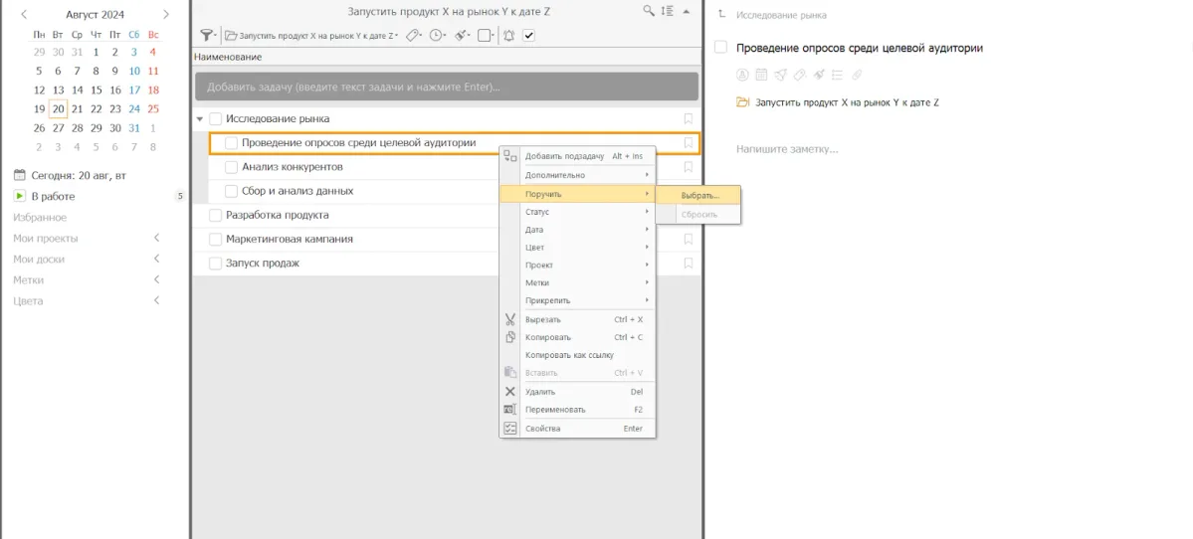This screenshot has height=539, width=1193.
Task: Toggle the show-completed checkmark in the toolbar
Action: click(x=529, y=35)
